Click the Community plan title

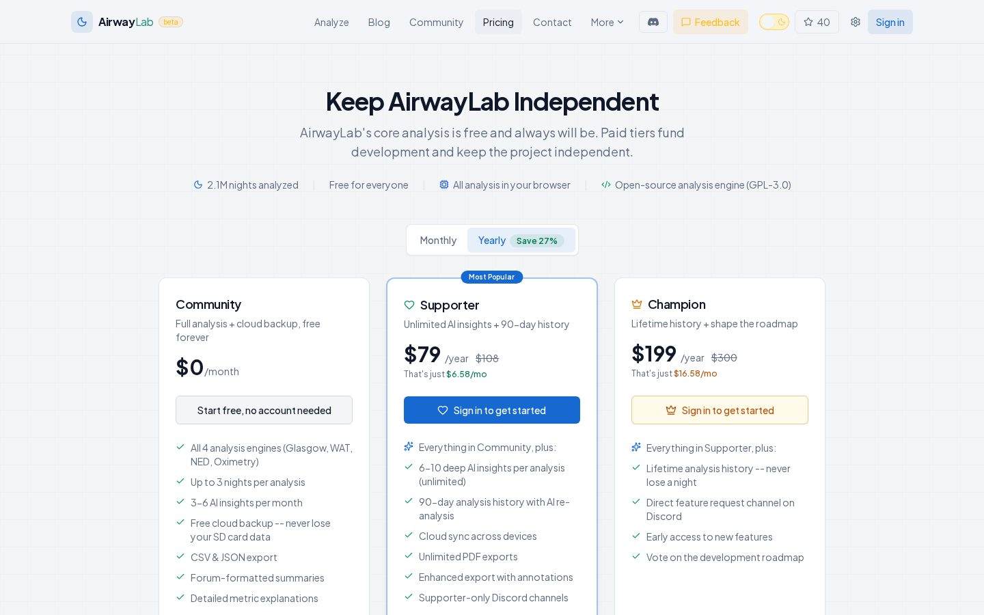pyautogui.click(x=208, y=304)
